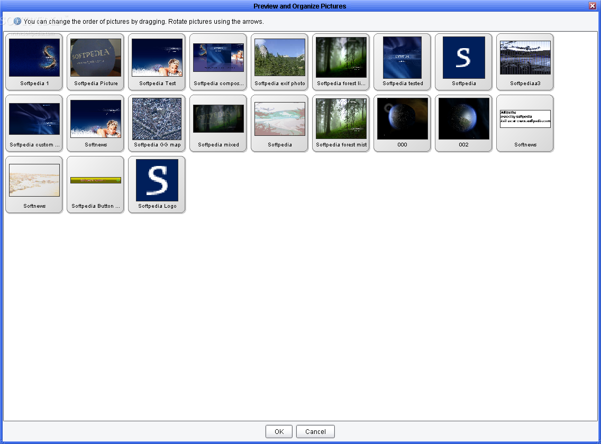Pick the Softpedia compos... thumbnail
This screenshot has height=444, width=601.
[x=218, y=62]
